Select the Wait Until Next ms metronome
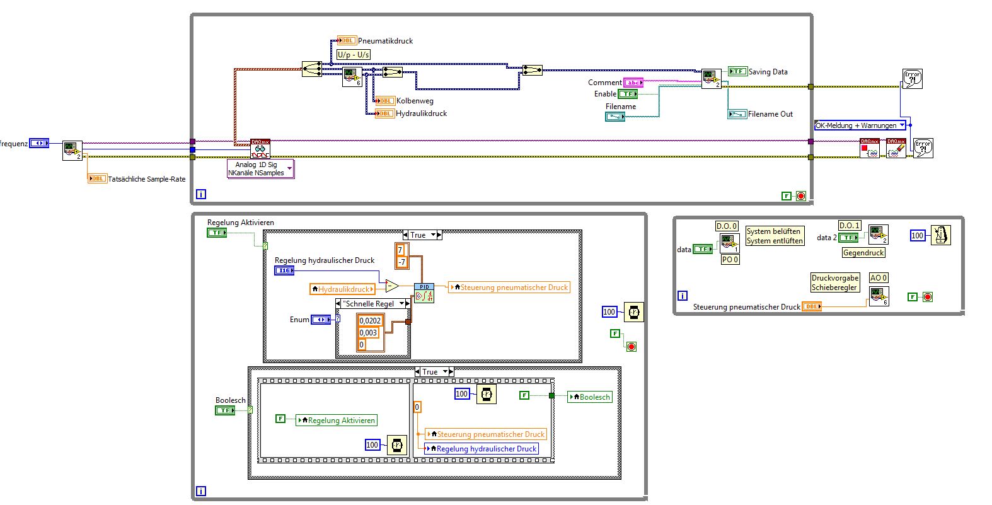 pyautogui.click(x=941, y=235)
